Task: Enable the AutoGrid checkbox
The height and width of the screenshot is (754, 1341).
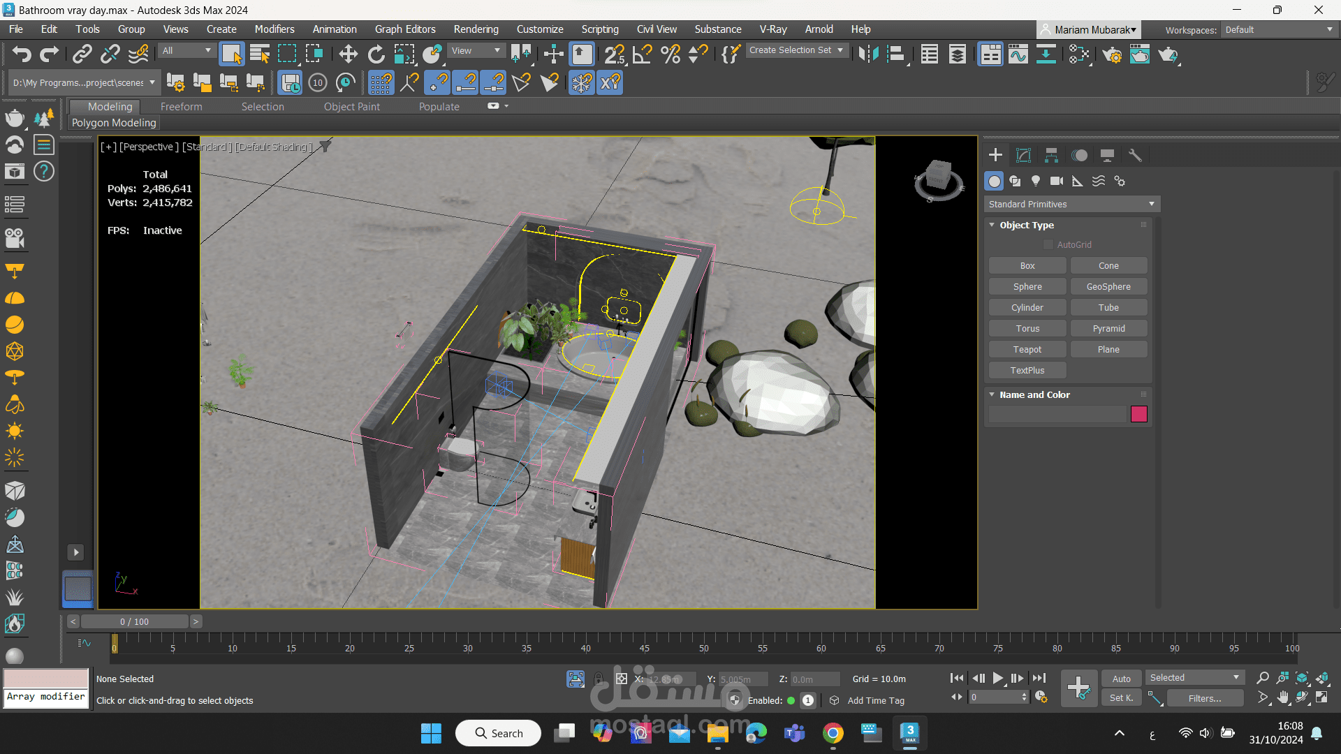Action: [1048, 244]
